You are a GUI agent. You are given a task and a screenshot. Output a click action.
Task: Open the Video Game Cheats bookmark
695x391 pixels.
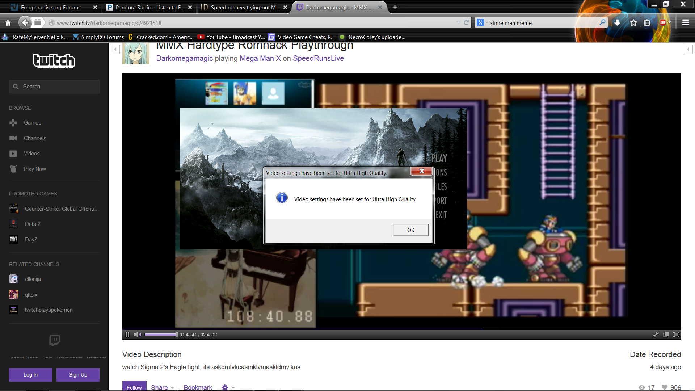pyautogui.click(x=302, y=37)
